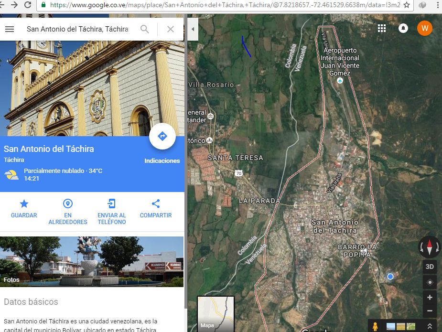Screen dimensions: 442x332
Task: Collapse the side panel arrow
Action: (x=193, y=29)
